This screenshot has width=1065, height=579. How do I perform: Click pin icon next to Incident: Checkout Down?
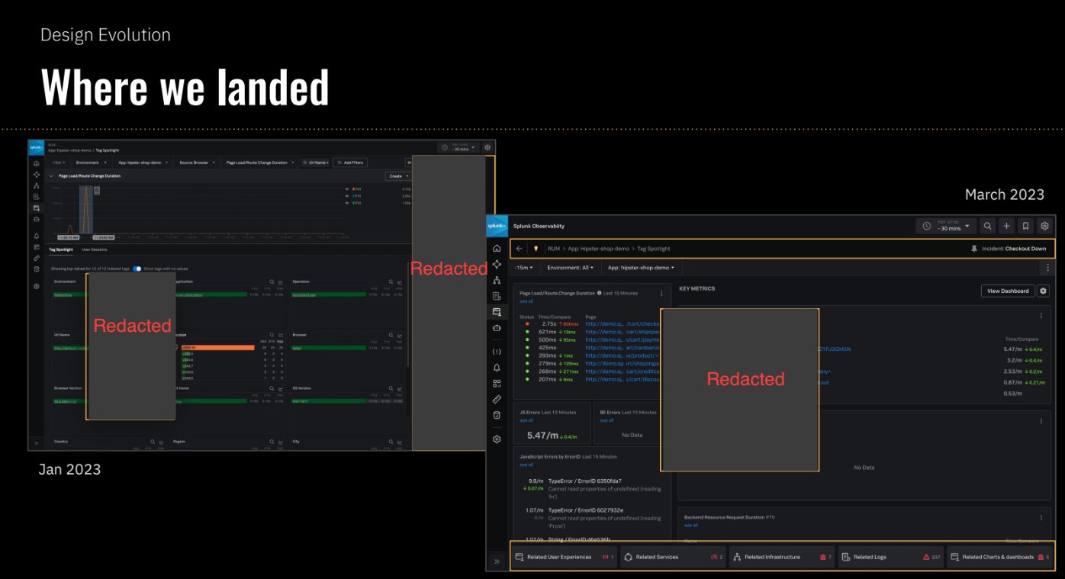[974, 249]
